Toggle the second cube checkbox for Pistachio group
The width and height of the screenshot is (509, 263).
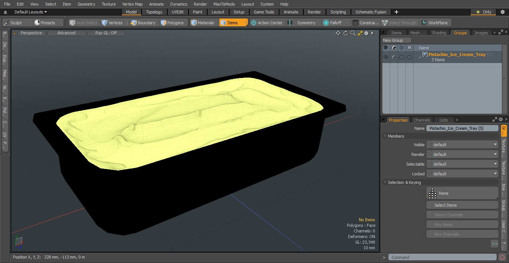(x=409, y=57)
